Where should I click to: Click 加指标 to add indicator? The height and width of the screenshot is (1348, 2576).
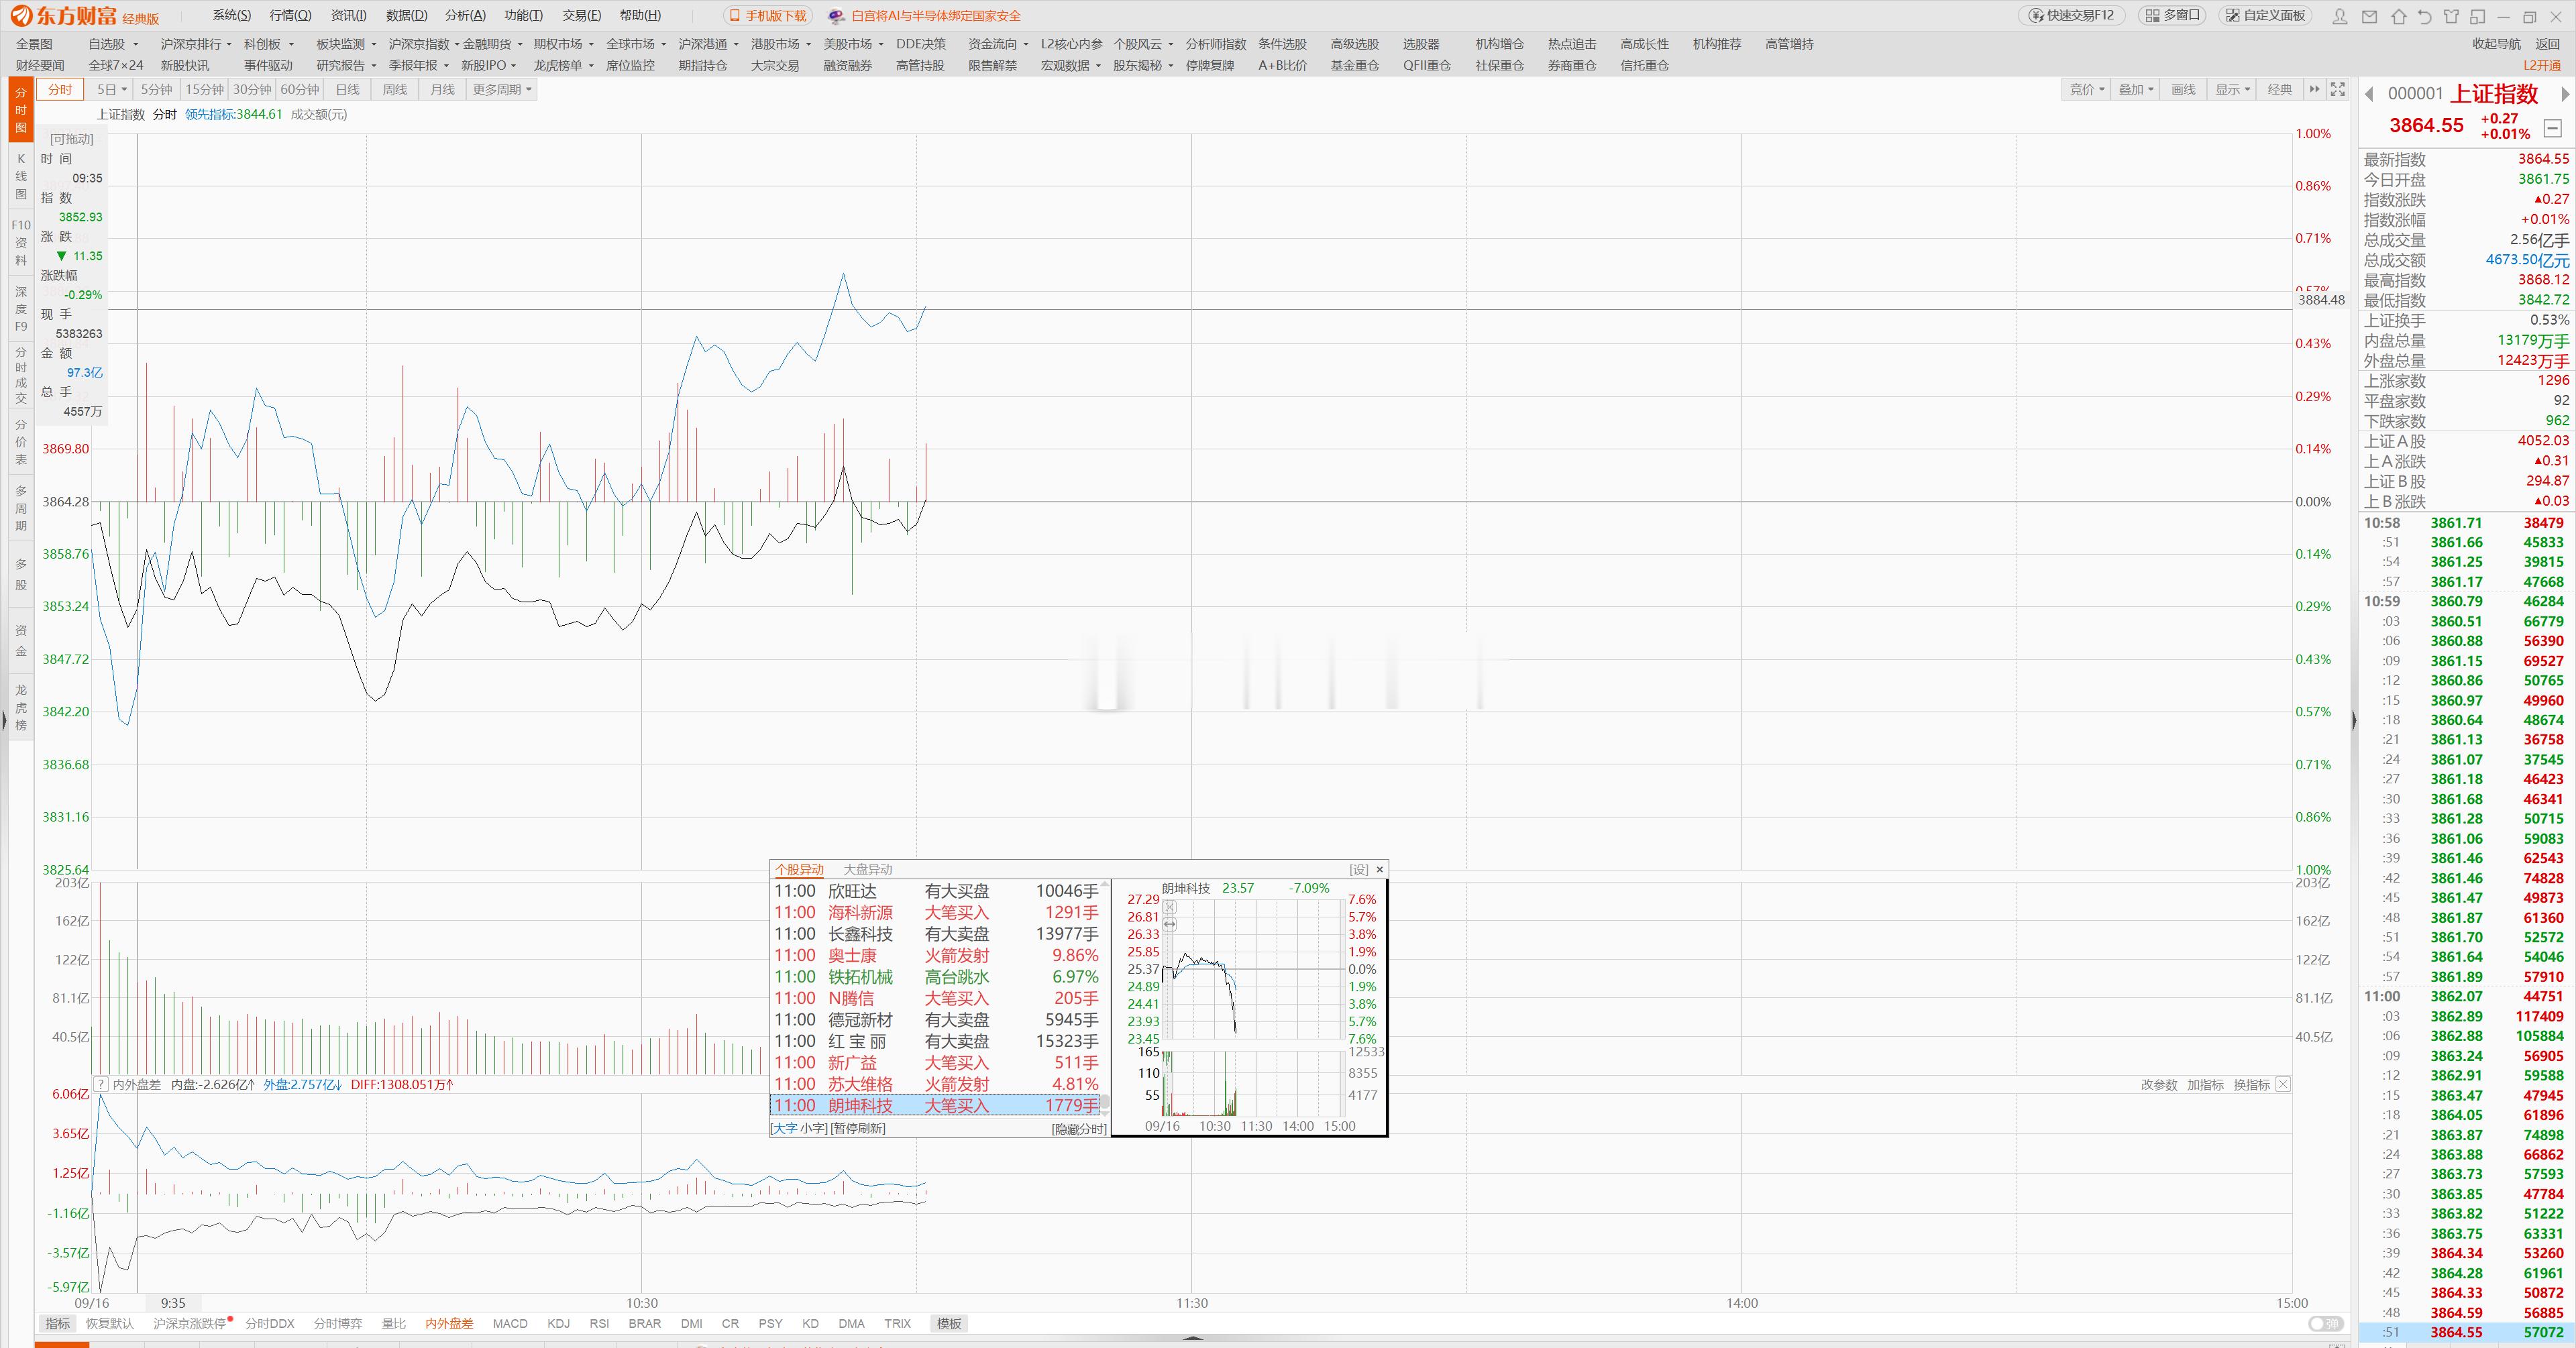(x=2205, y=1084)
